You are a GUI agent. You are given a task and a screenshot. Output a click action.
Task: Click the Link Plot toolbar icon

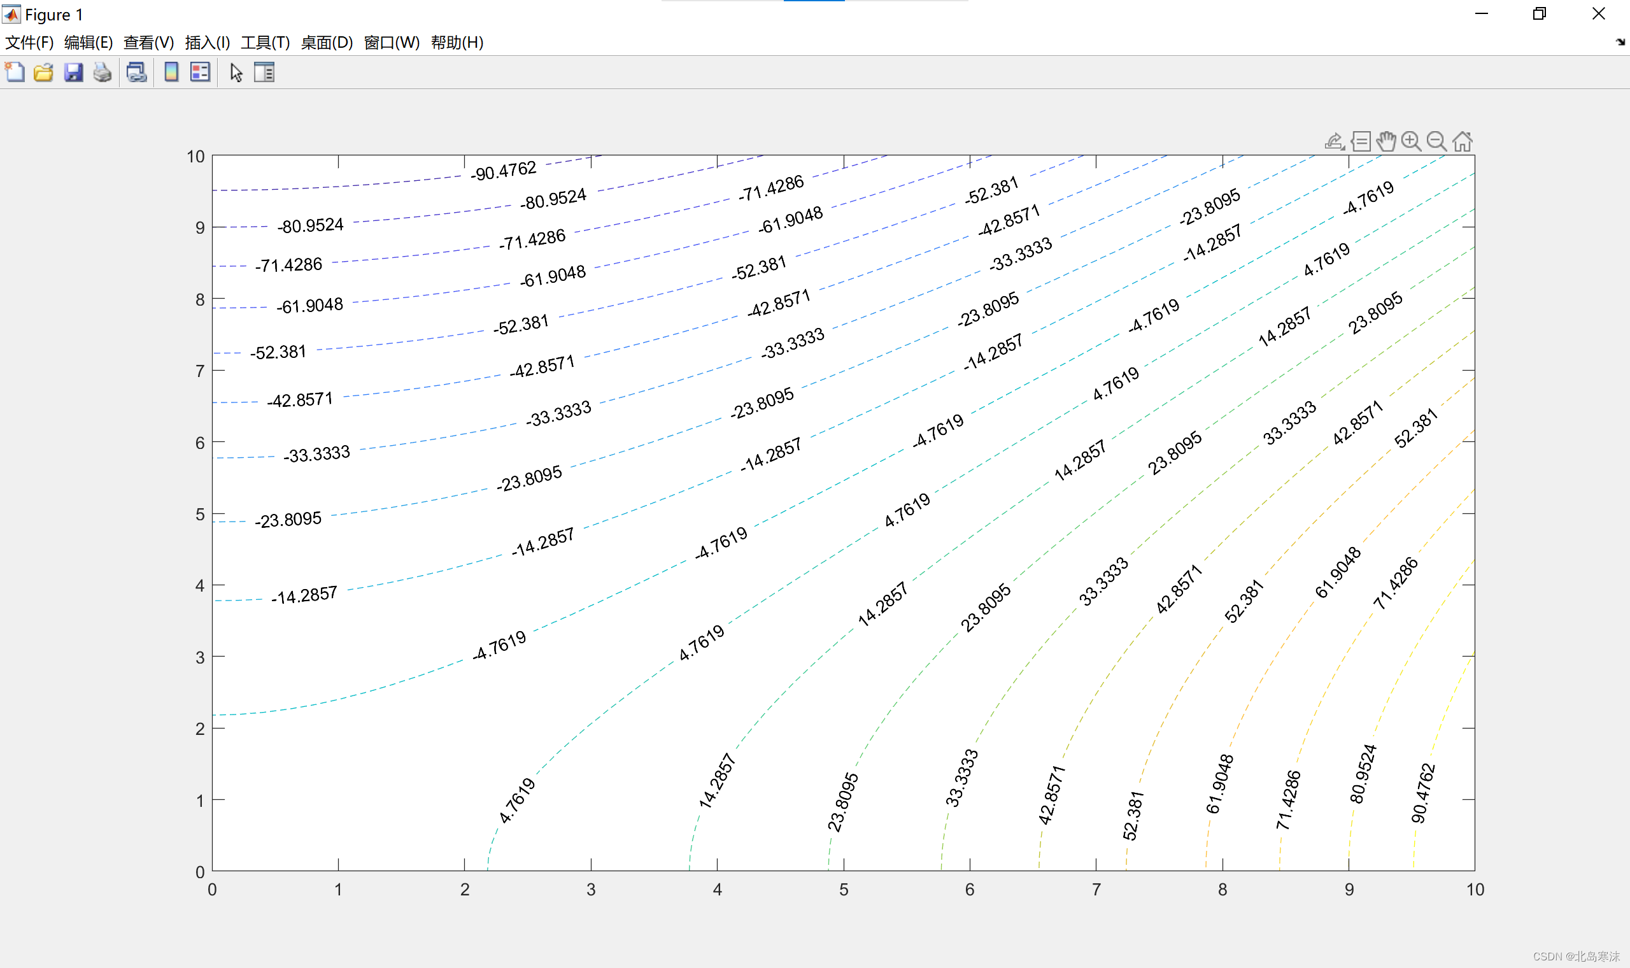pos(136,72)
